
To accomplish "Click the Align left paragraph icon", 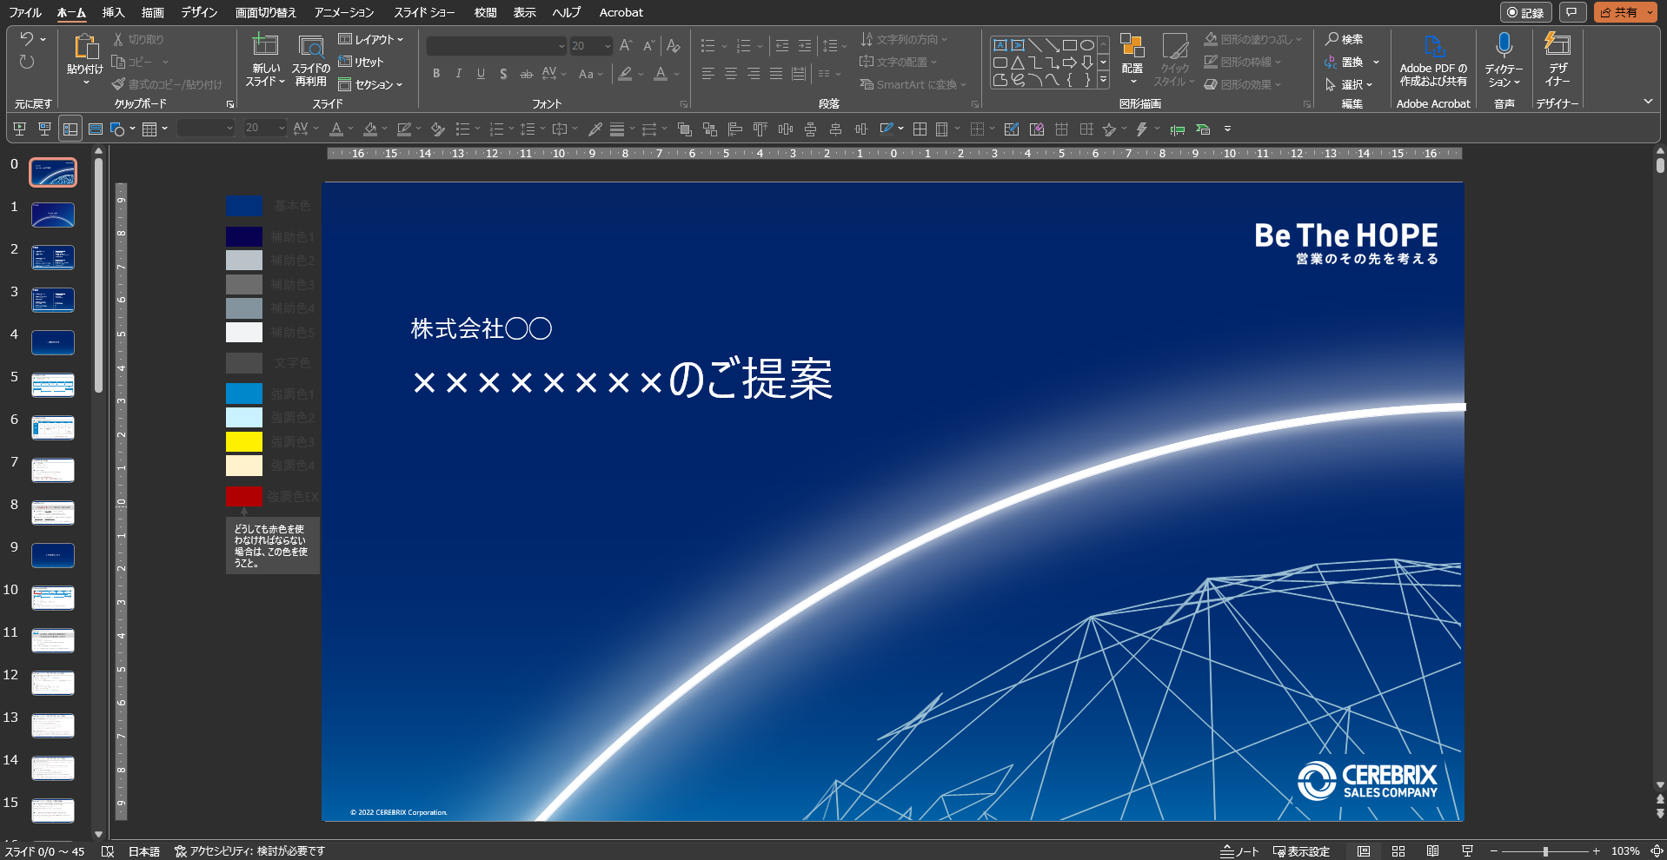I will [x=708, y=74].
